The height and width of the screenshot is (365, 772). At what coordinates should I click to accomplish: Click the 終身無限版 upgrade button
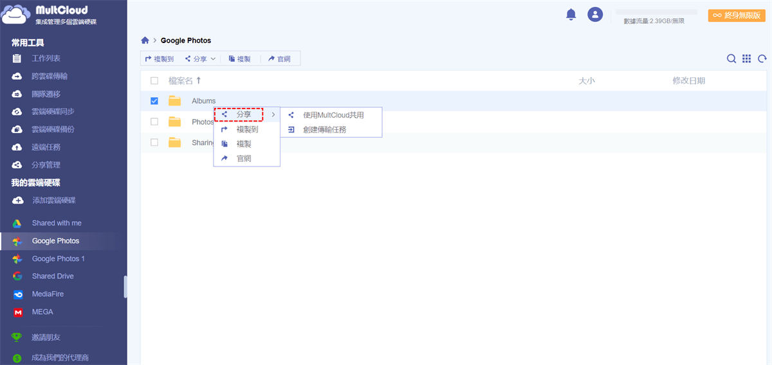pyautogui.click(x=737, y=15)
